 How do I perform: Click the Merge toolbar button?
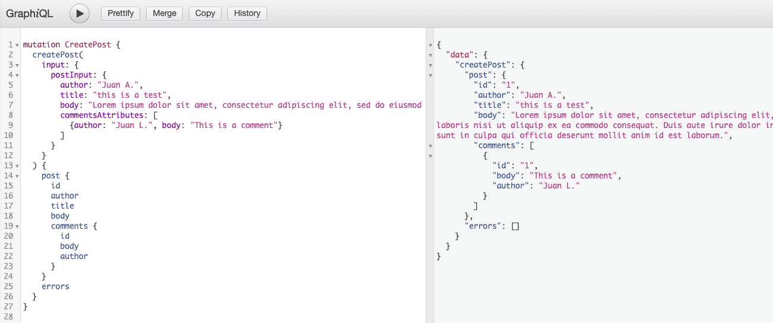coord(164,13)
